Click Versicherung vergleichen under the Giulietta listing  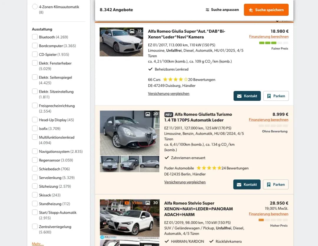coord(185,182)
